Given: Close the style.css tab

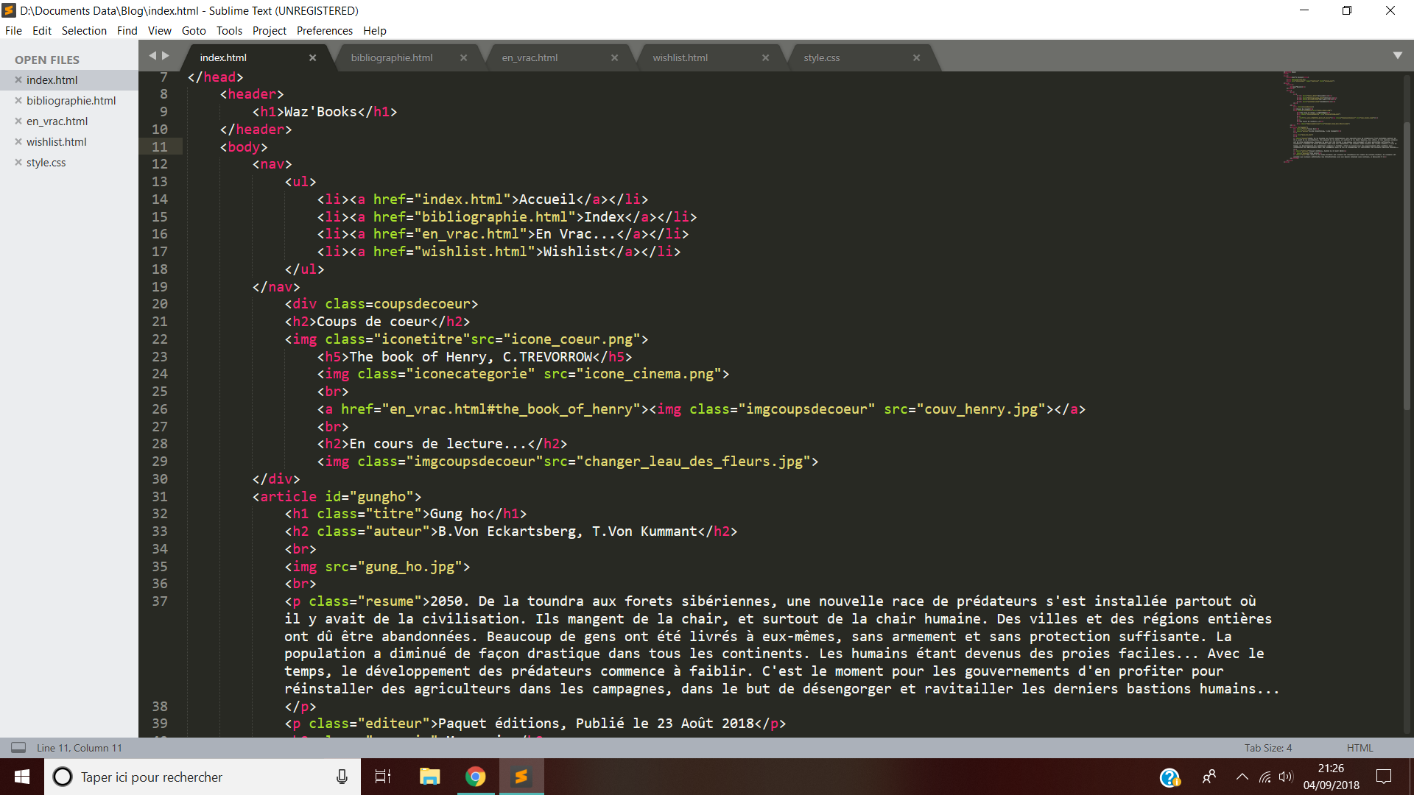Looking at the screenshot, I should tap(916, 57).
